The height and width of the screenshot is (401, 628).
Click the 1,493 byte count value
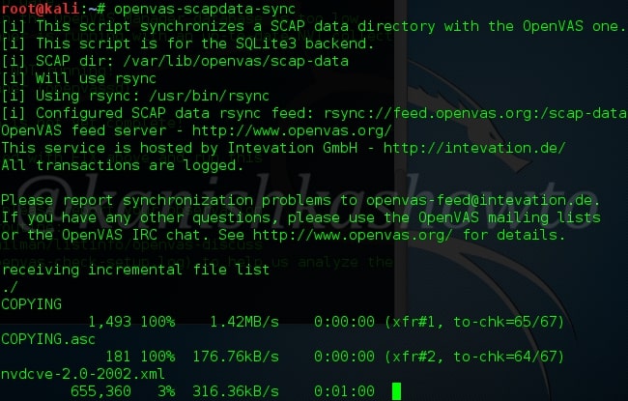(109, 322)
